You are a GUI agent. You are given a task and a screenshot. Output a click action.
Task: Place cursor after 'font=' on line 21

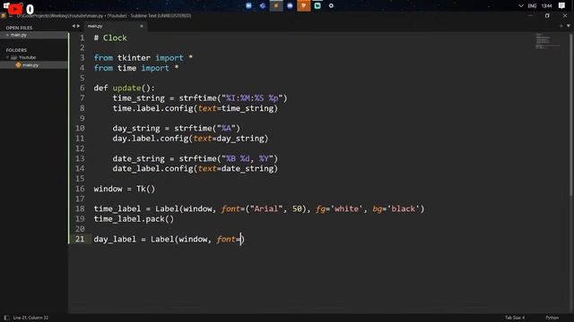(x=241, y=239)
